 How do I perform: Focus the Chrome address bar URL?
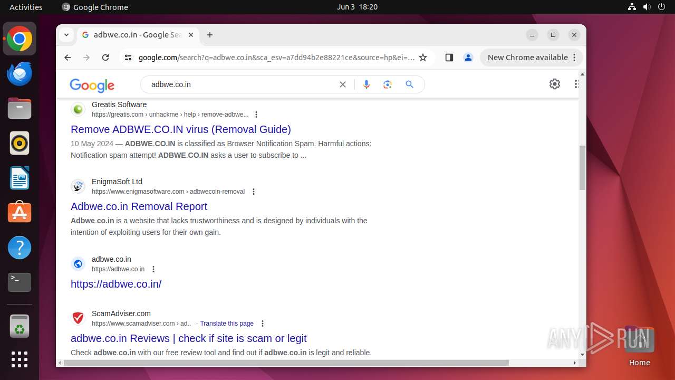pyautogui.click(x=276, y=58)
